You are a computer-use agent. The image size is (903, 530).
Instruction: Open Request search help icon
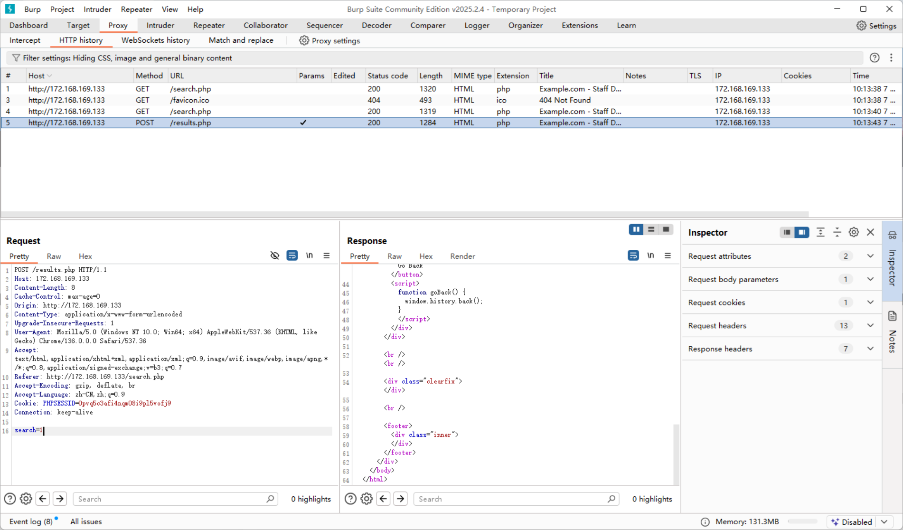click(10, 499)
